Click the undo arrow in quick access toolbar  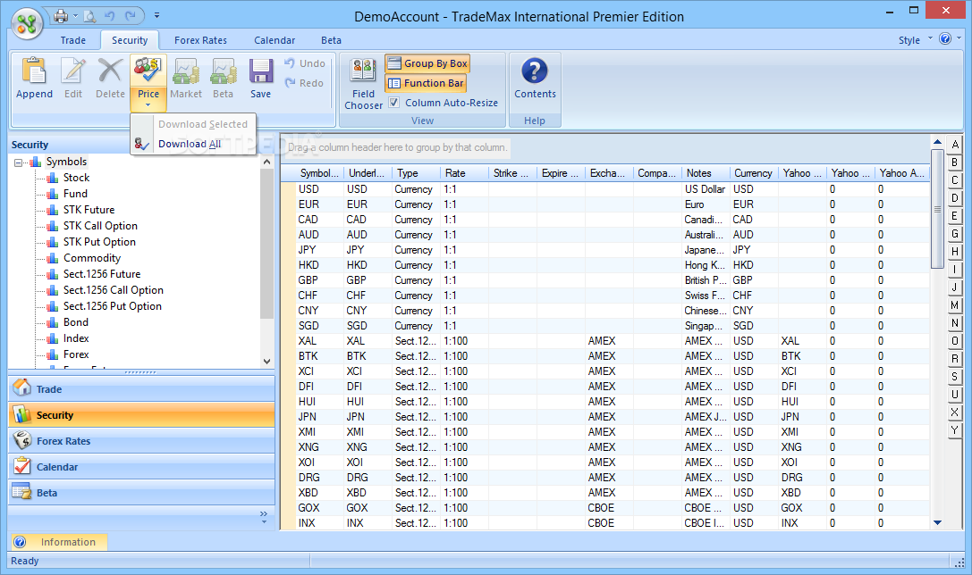point(110,15)
